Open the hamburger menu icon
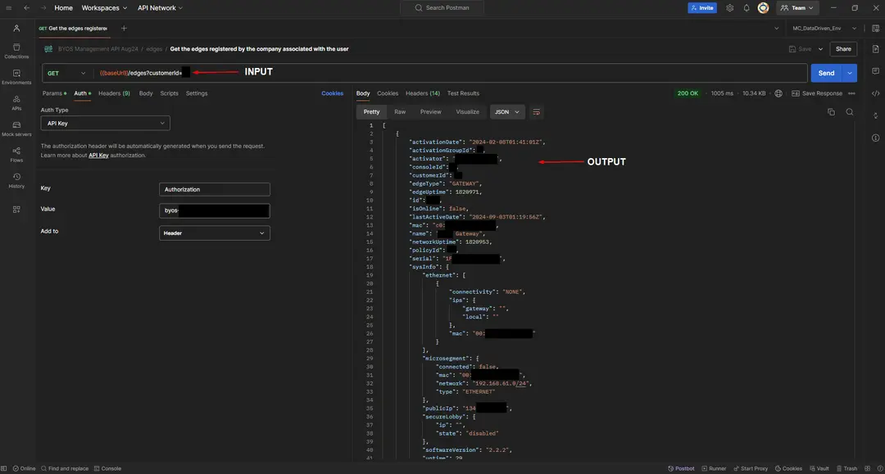The image size is (885, 474). (x=8, y=8)
